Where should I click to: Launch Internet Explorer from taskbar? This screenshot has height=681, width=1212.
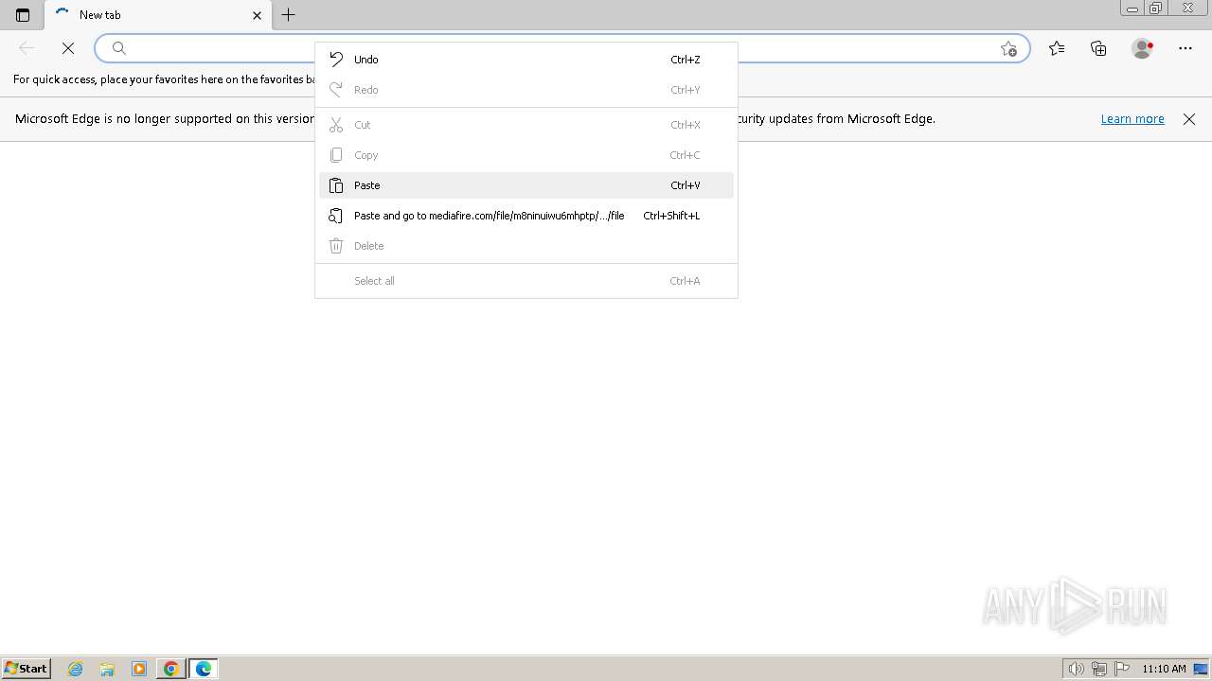tap(76, 669)
